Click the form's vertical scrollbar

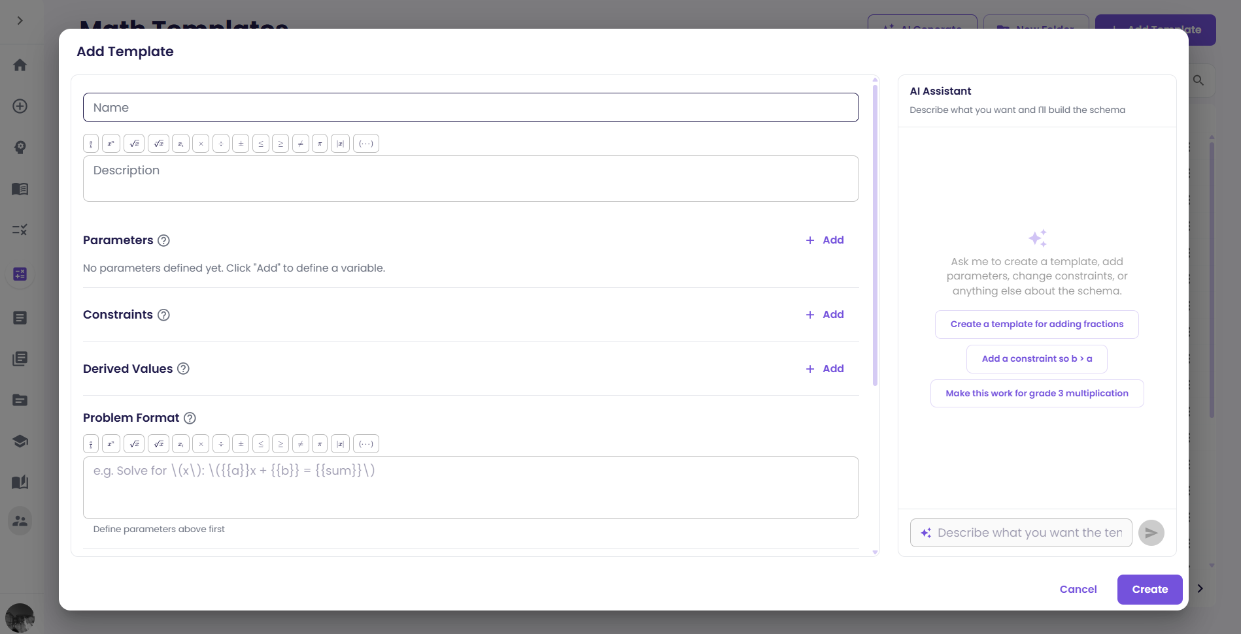point(875,235)
